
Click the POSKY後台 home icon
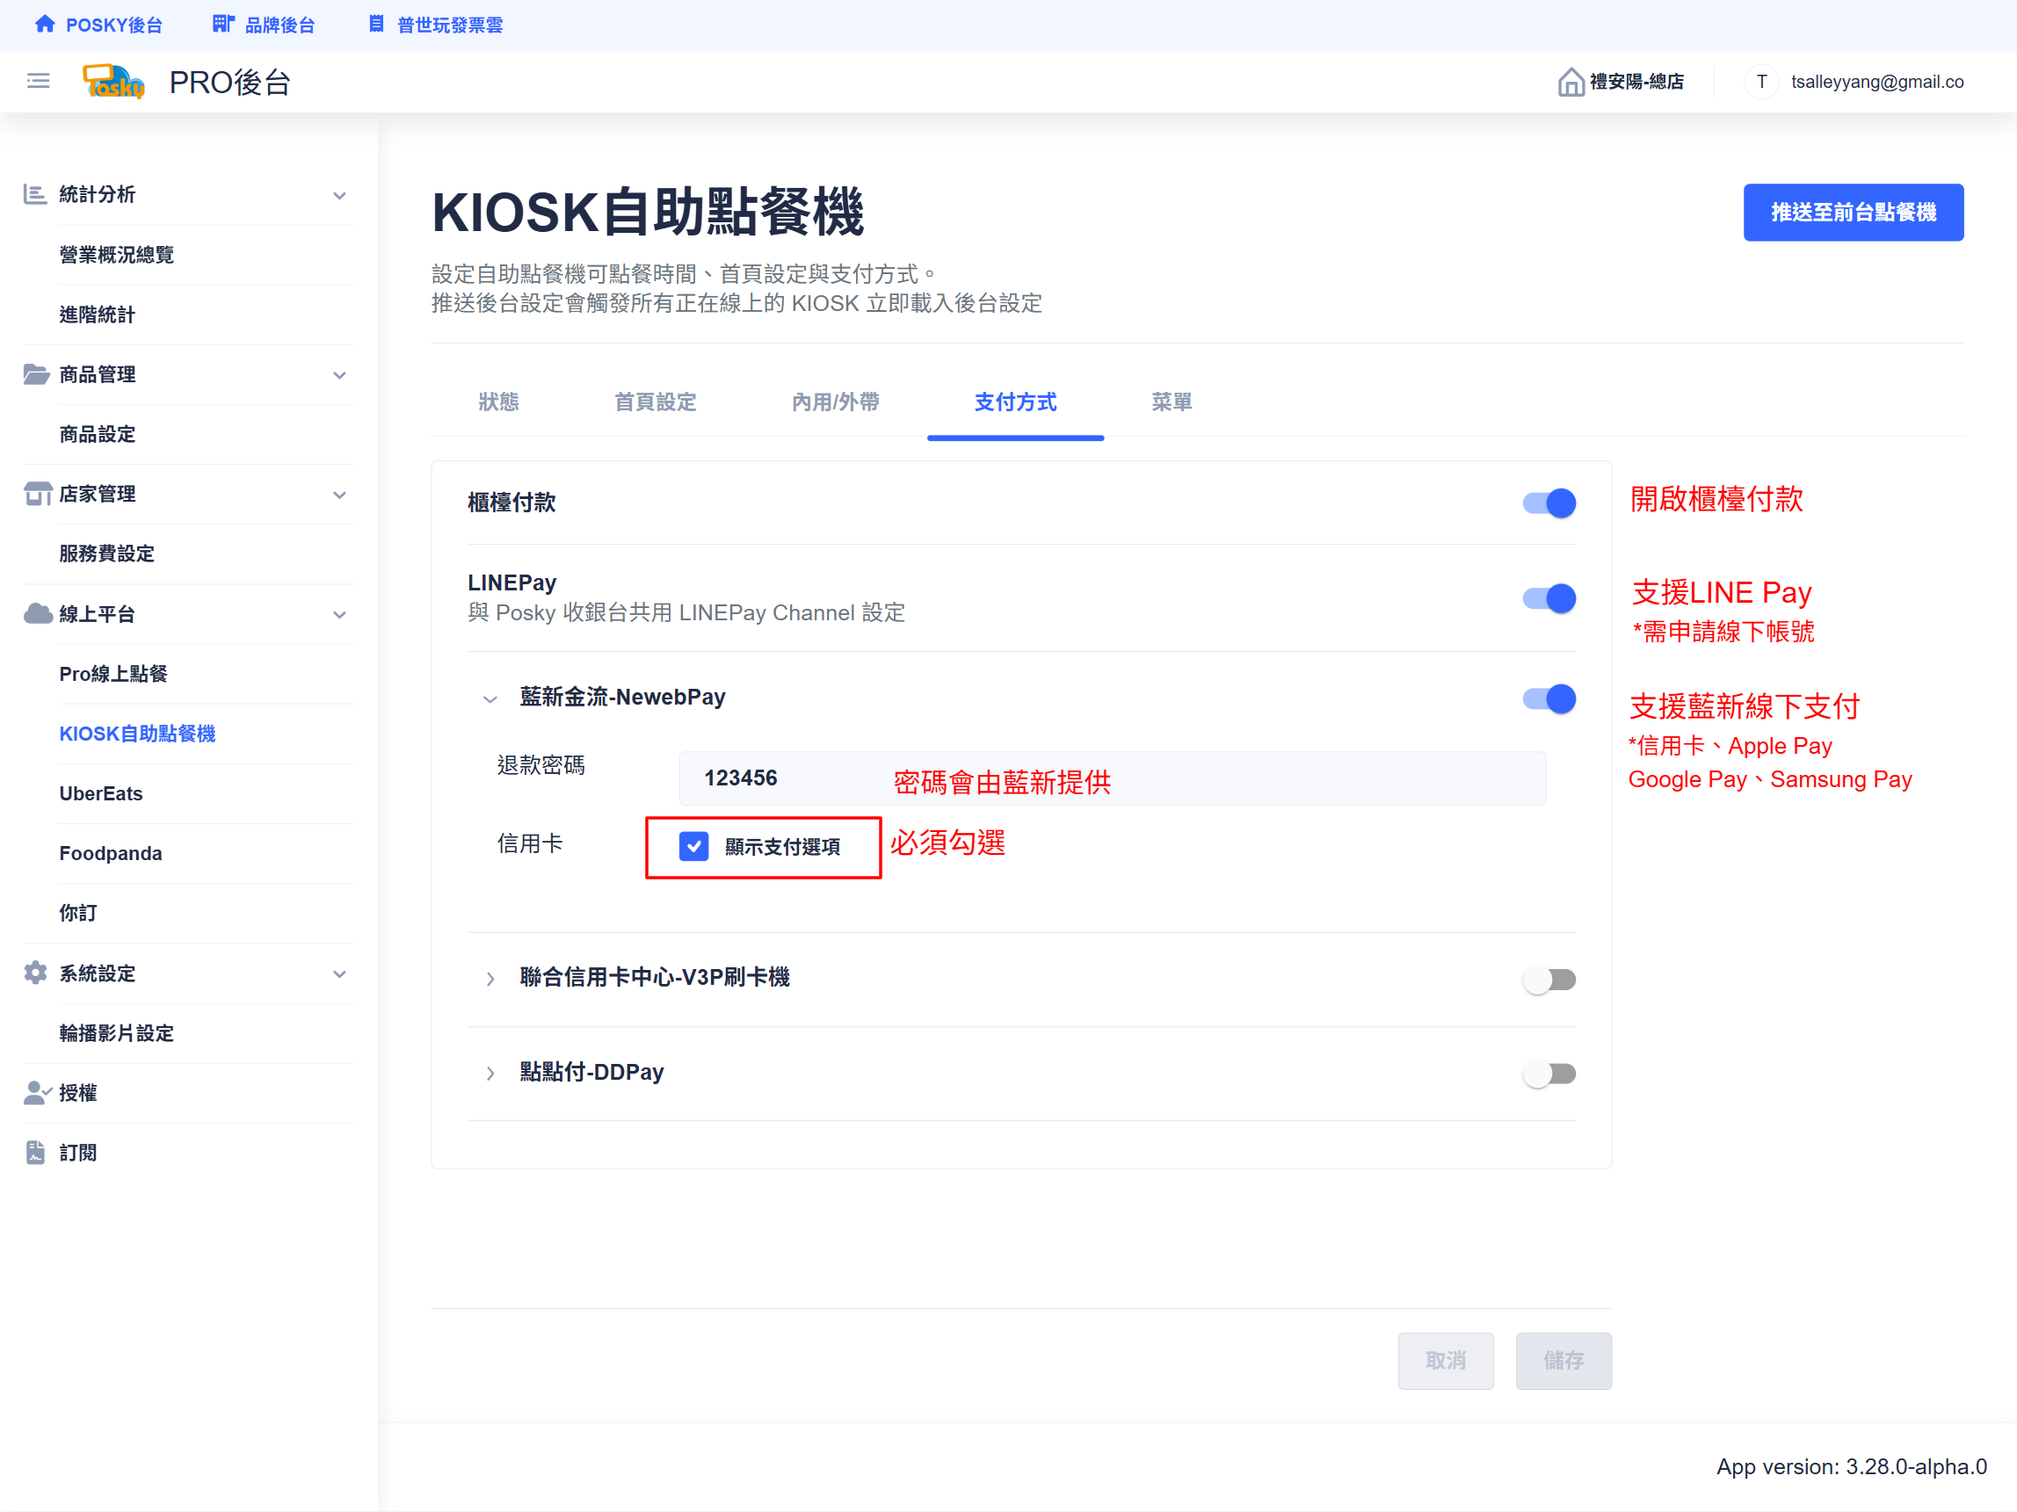coord(45,25)
